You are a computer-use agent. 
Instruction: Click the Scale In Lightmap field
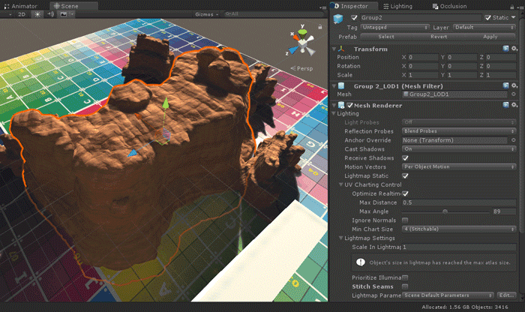click(x=459, y=247)
